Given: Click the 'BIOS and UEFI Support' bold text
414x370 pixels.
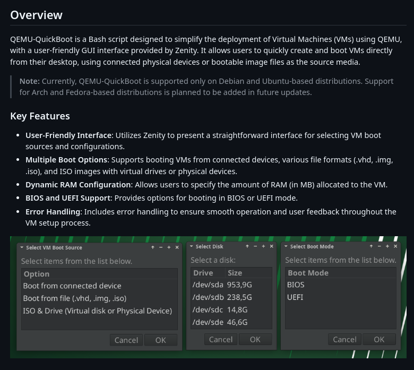Looking at the screenshot, I should click(68, 198).
